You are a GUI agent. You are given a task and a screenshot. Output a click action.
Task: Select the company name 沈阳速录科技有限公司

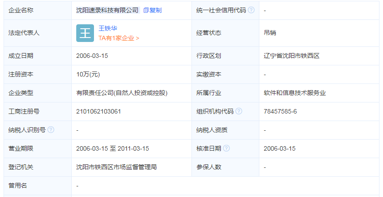107,10
